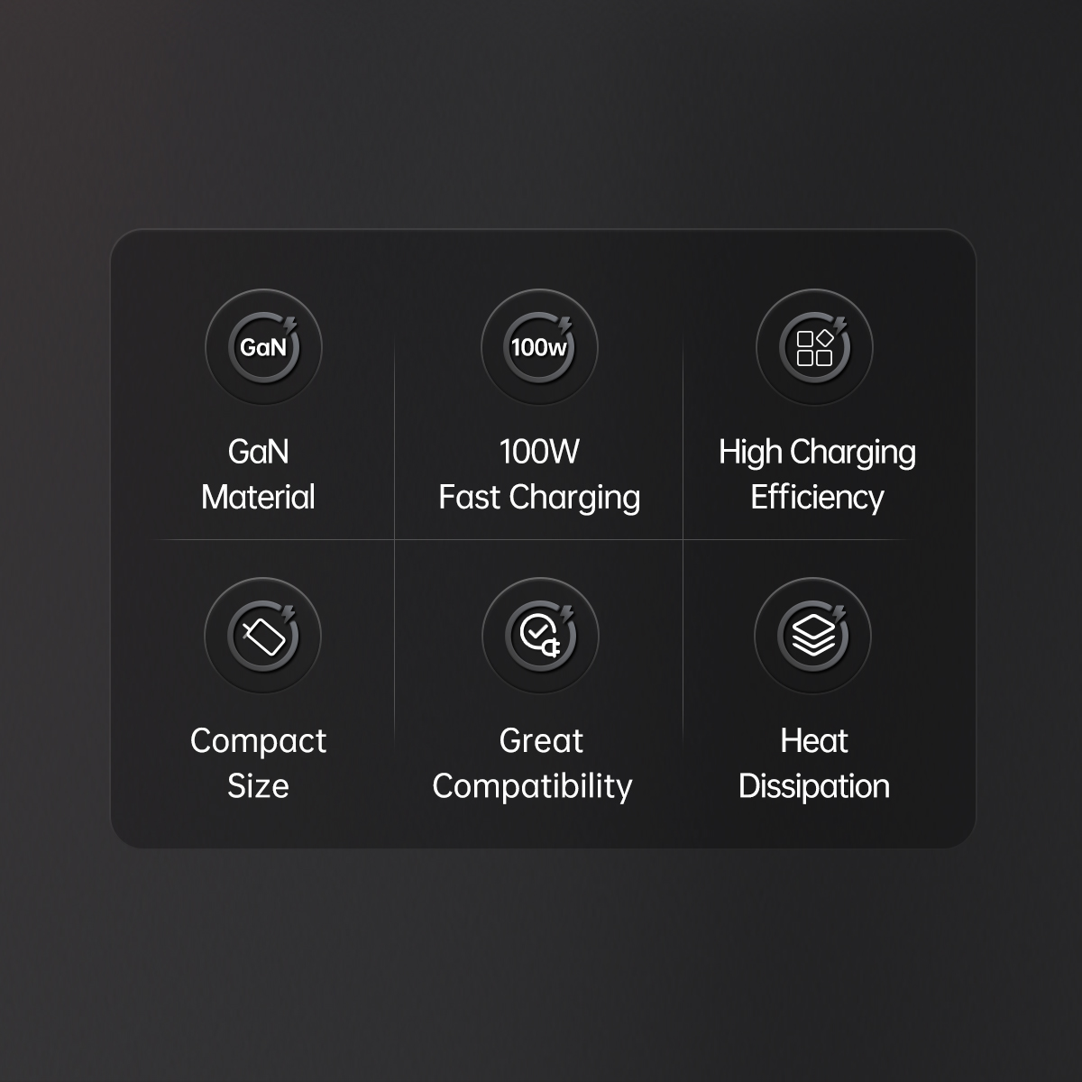Click the lightning bolt on 100w icon

coord(565,323)
